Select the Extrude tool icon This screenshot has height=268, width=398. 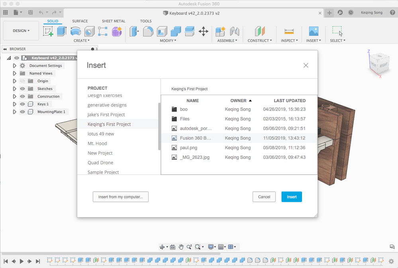tap(62, 31)
